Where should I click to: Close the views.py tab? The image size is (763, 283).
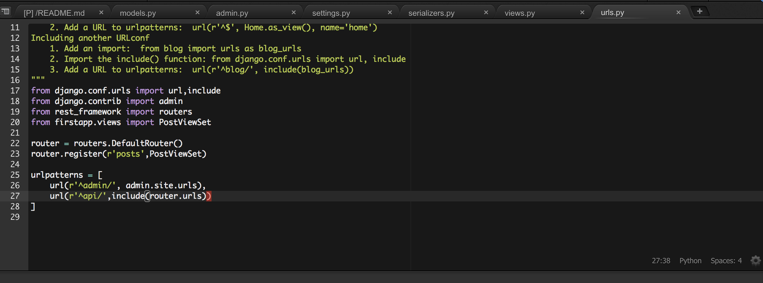pos(582,13)
